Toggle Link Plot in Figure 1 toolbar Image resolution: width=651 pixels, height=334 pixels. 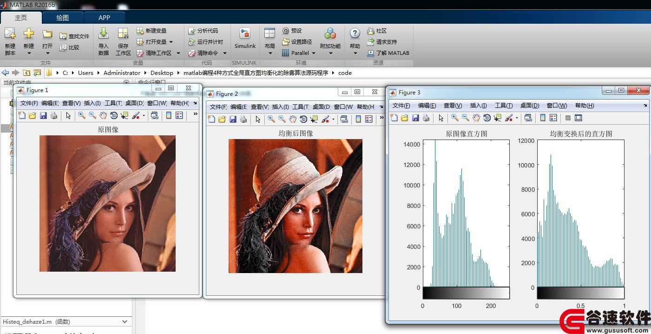pos(155,115)
